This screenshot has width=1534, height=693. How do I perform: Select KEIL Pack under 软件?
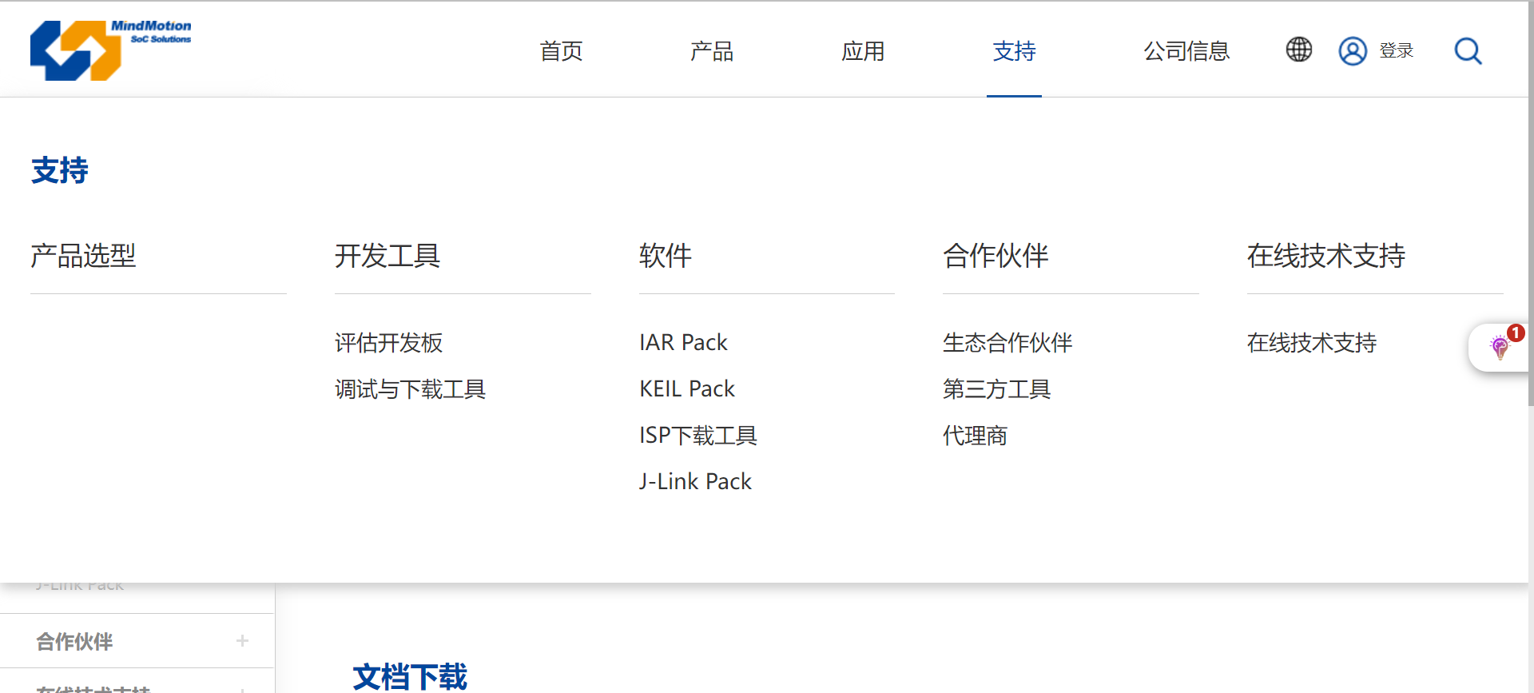click(686, 389)
